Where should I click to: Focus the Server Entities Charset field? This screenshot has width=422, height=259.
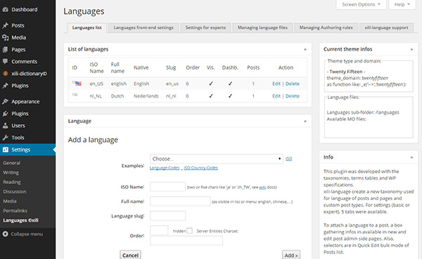pyautogui.click(x=186, y=241)
